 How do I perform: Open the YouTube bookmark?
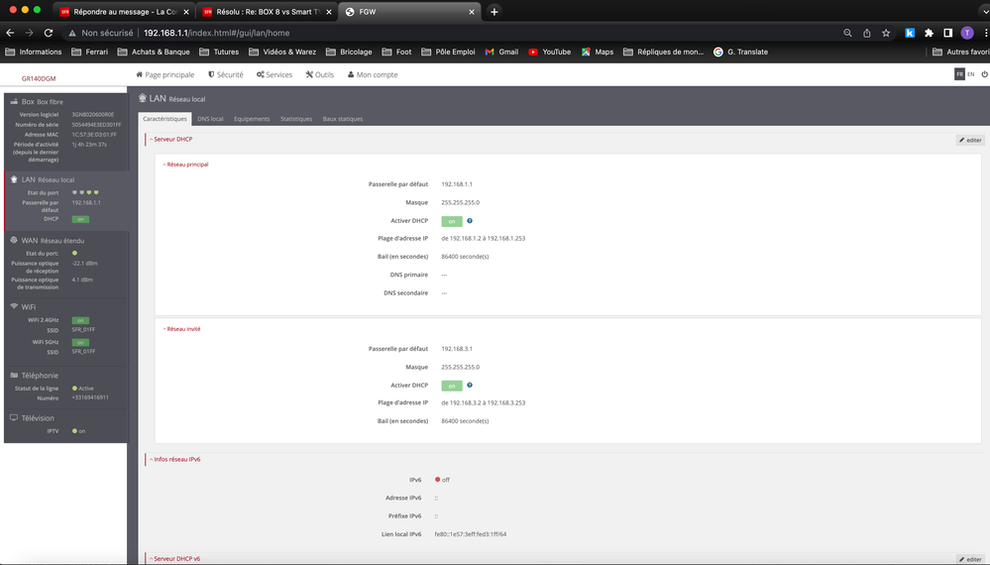click(550, 52)
